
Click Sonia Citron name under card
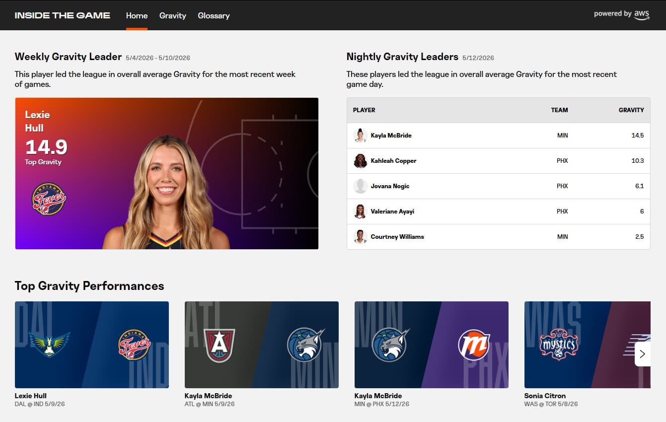coord(545,396)
